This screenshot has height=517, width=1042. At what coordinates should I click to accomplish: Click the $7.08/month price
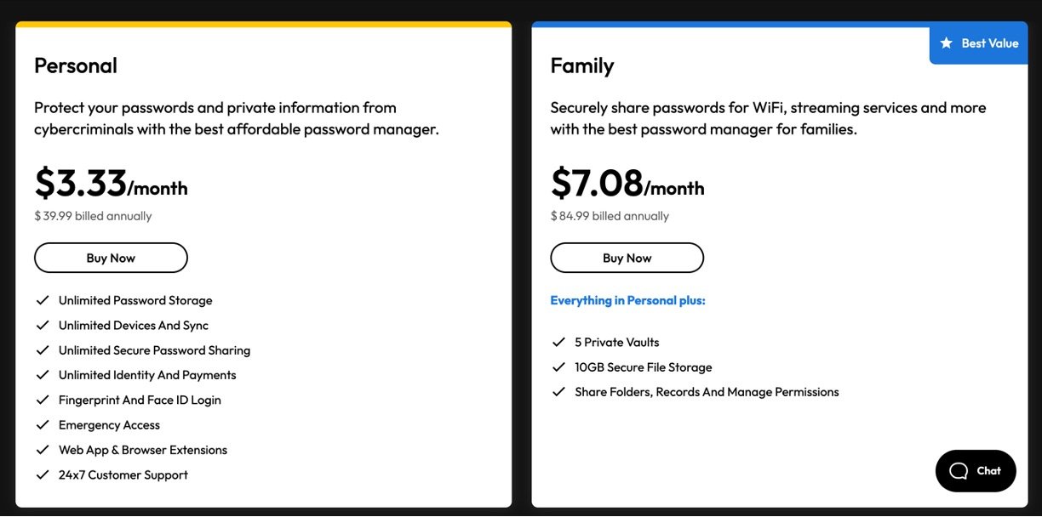pos(627,184)
